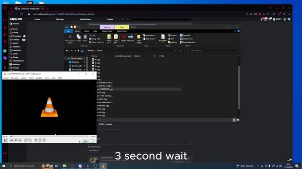Stop playback in VLC
This screenshot has width=302, height=169.
[x=16, y=140]
